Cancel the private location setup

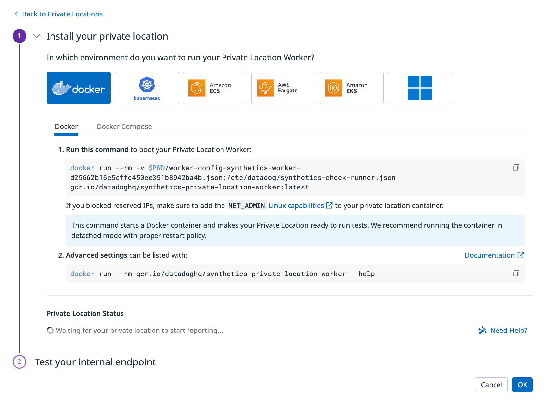pyautogui.click(x=491, y=385)
